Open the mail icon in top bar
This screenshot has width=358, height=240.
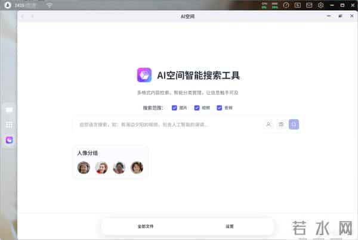click(309, 5)
